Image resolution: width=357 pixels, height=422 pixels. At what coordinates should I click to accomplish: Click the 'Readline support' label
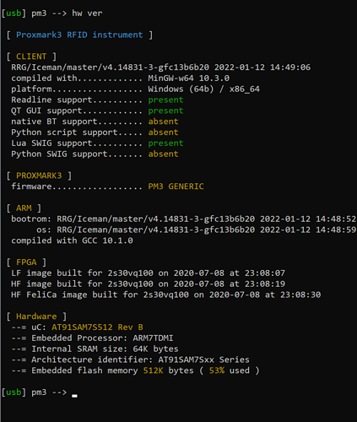coord(51,100)
